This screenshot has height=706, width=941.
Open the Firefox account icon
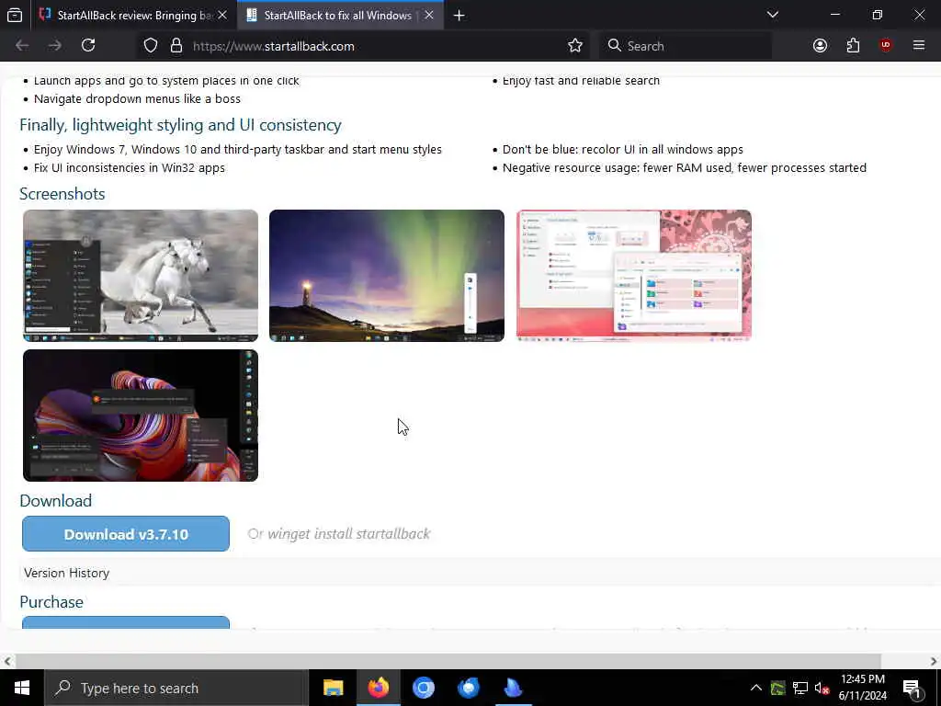pos(820,46)
